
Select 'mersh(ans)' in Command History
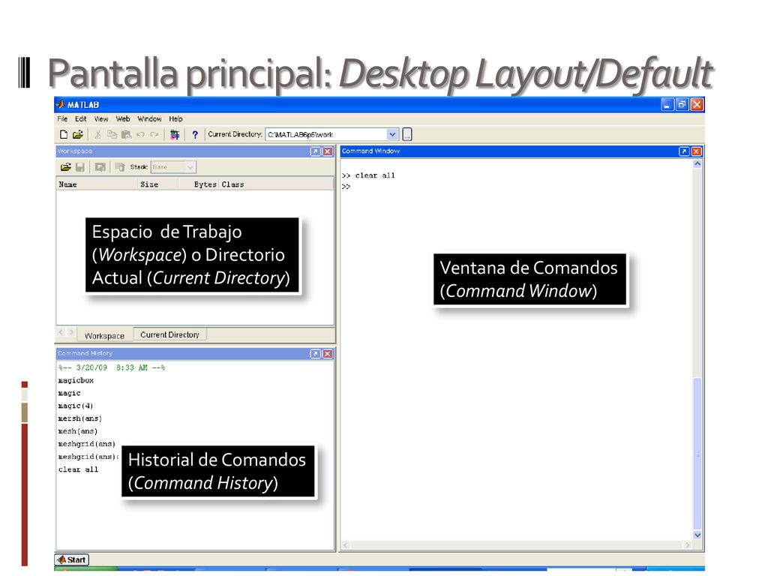click(79, 418)
